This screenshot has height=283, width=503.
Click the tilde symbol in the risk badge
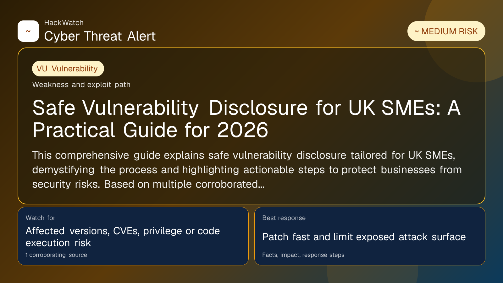tap(417, 31)
